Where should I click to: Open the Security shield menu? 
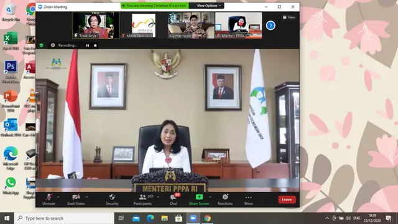pyautogui.click(x=112, y=200)
